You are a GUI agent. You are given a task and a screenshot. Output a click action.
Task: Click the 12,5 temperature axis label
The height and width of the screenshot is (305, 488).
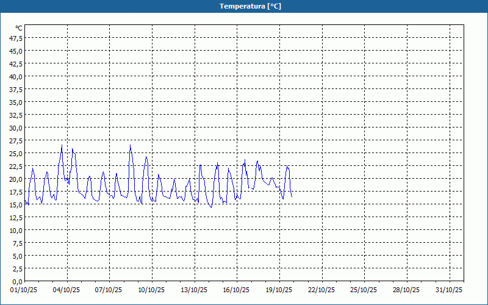[16, 217]
